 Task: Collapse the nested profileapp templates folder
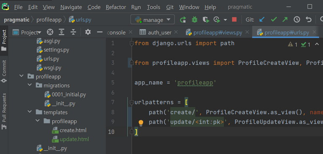(38, 121)
